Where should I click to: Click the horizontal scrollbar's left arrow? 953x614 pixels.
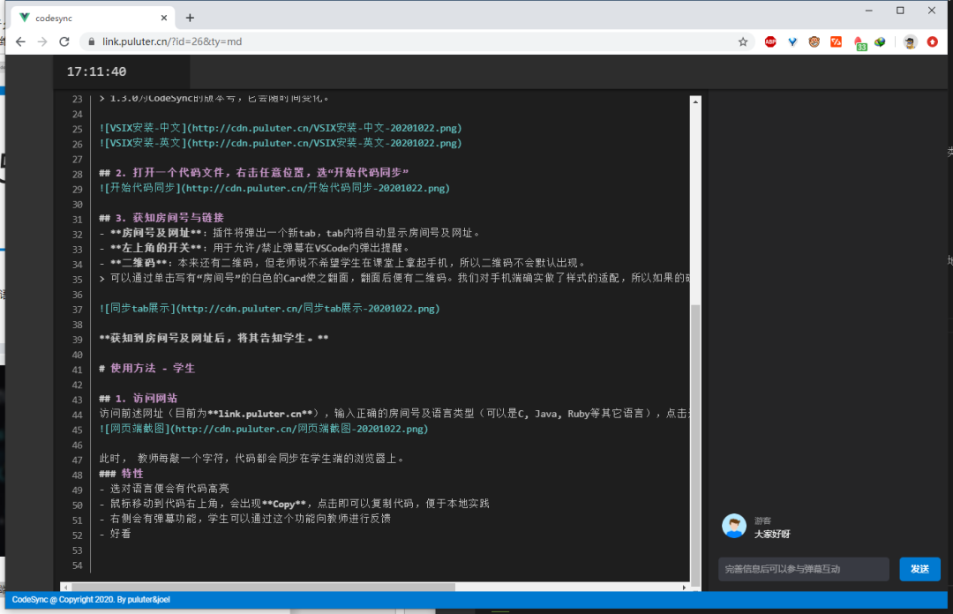(x=65, y=588)
